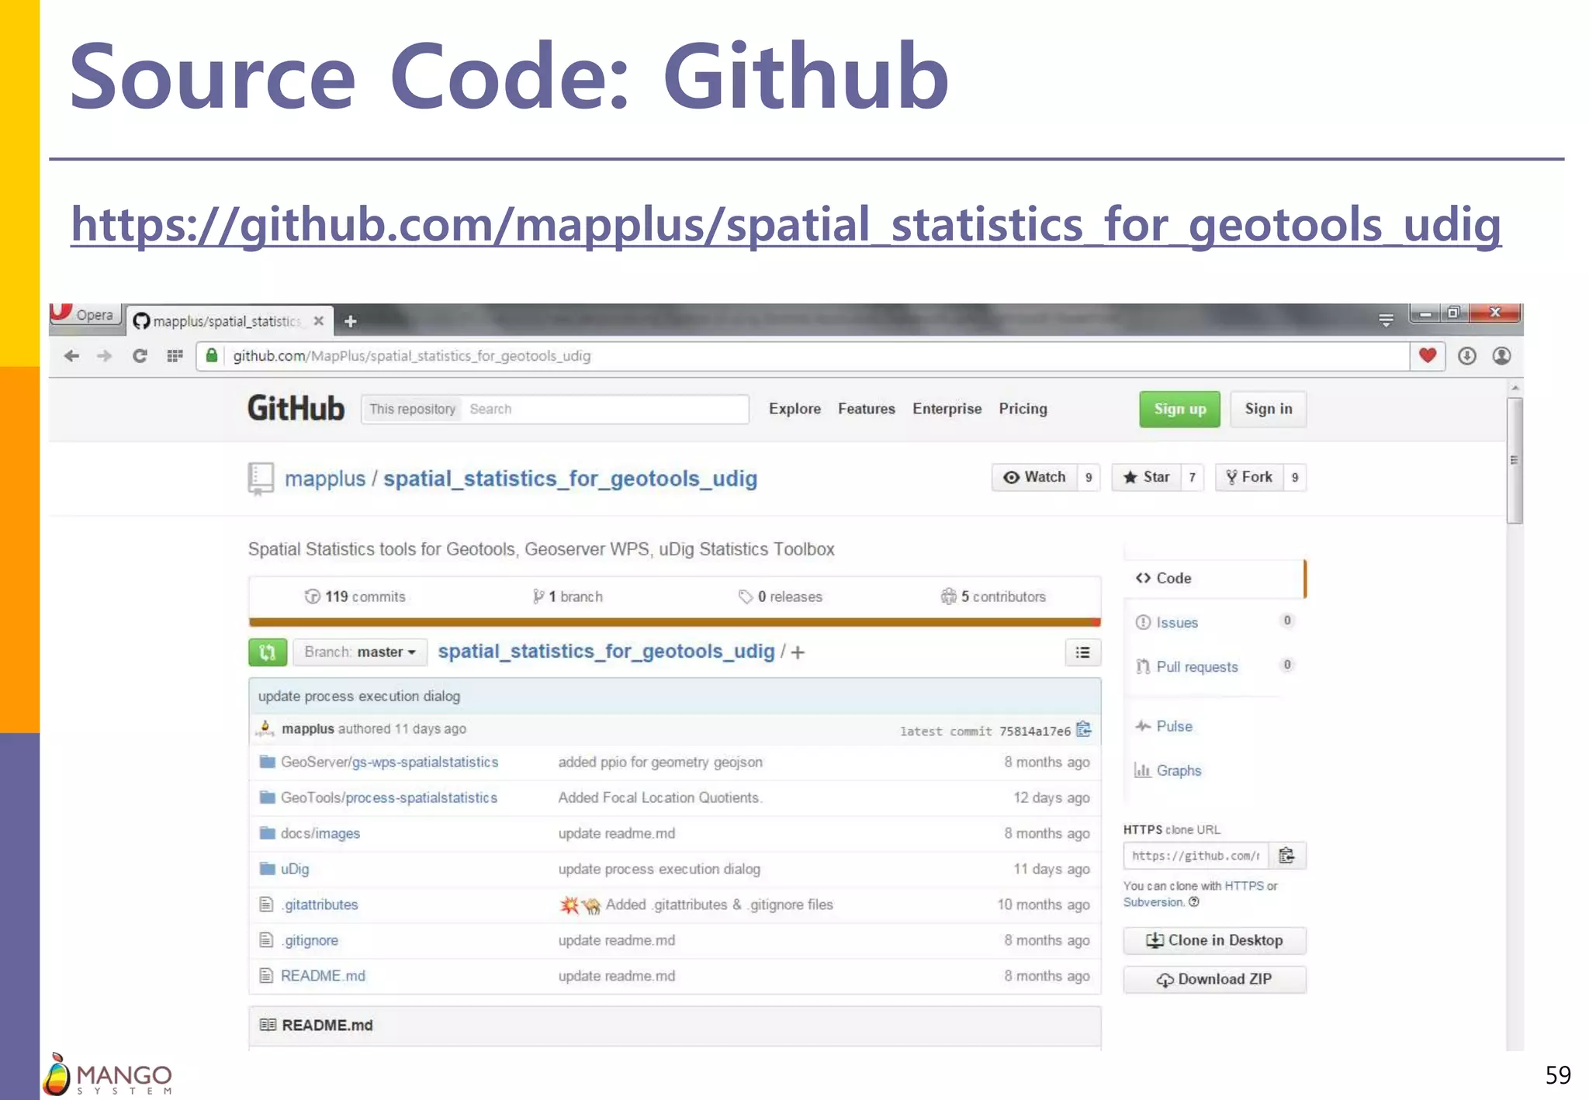Screen dimensions: 1589x1100
Task: Click the vertical scrollbar thumb
Action: (1515, 461)
